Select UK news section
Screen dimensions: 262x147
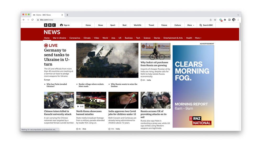(120, 38)
